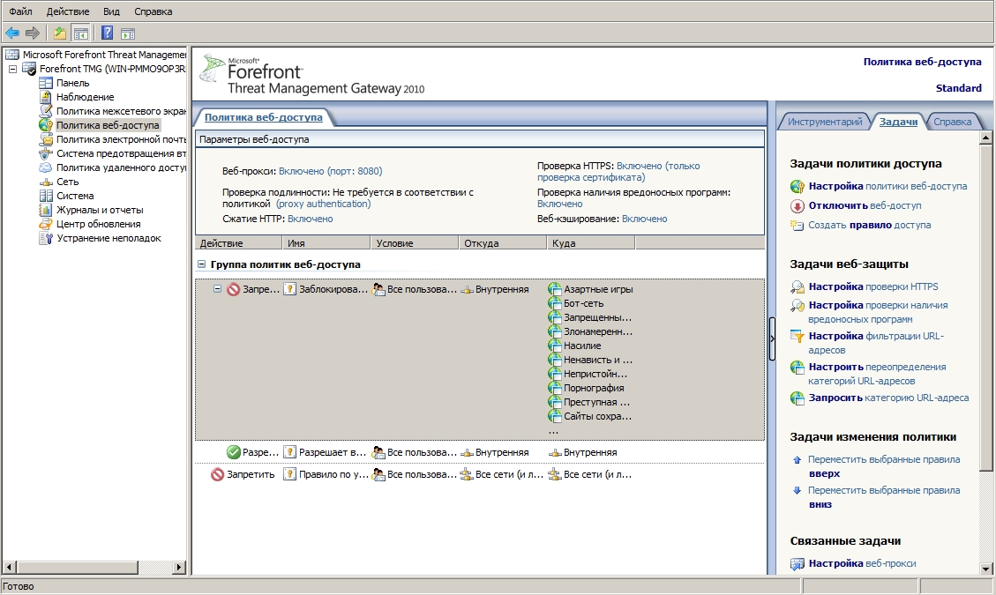
Task: Click tree pane scroll left arrow
Action: [x=10, y=567]
